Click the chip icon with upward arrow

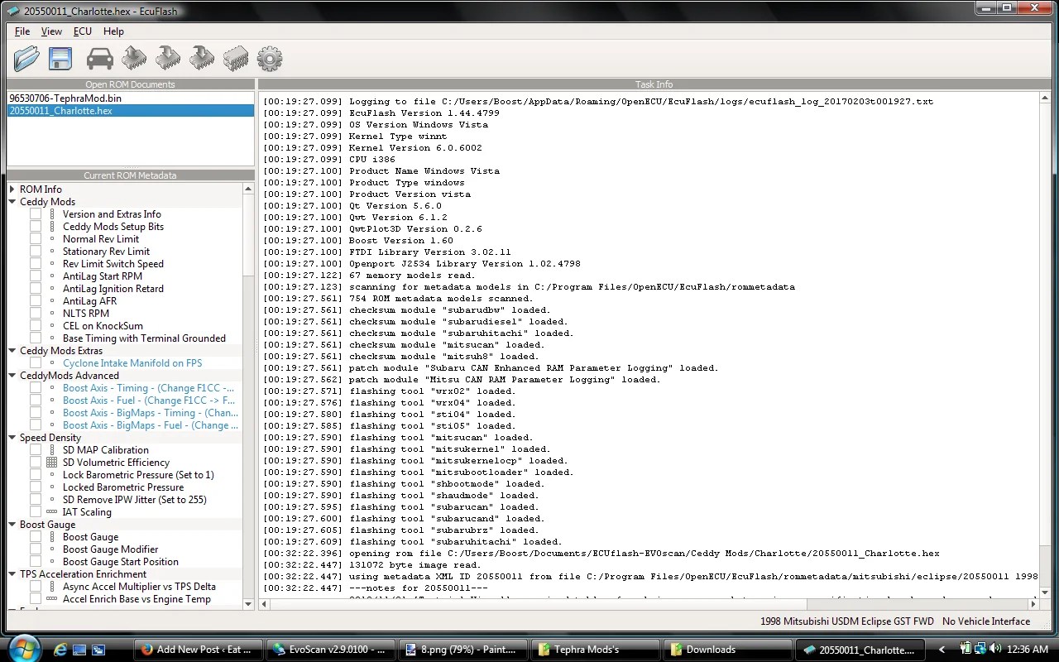click(x=134, y=58)
